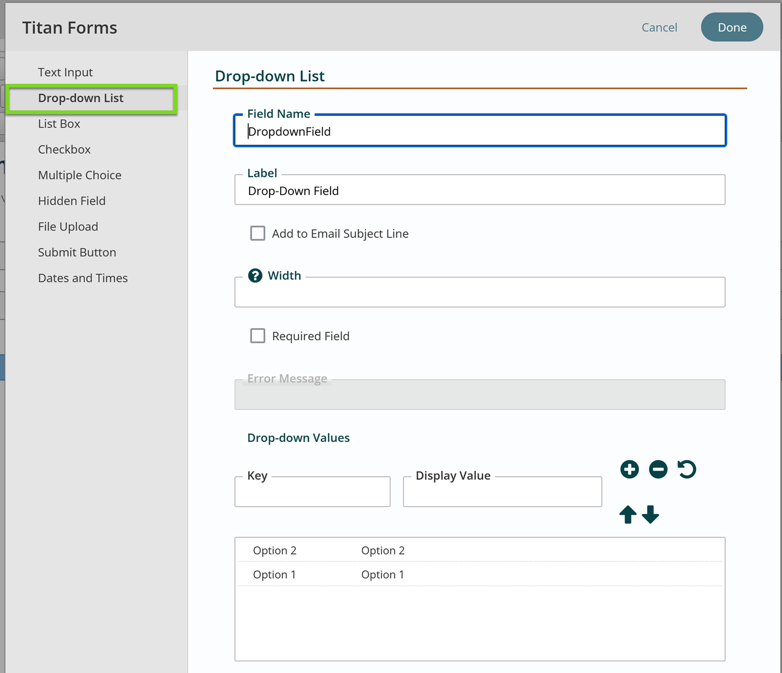Click into the Label input
This screenshot has height=673, width=782.
pos(480,190)
